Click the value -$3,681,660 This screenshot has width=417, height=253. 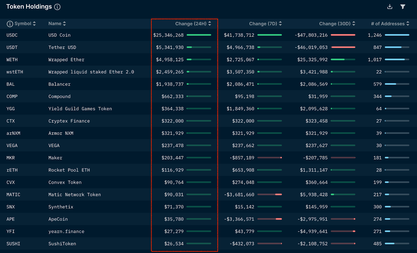click(239, 194)
